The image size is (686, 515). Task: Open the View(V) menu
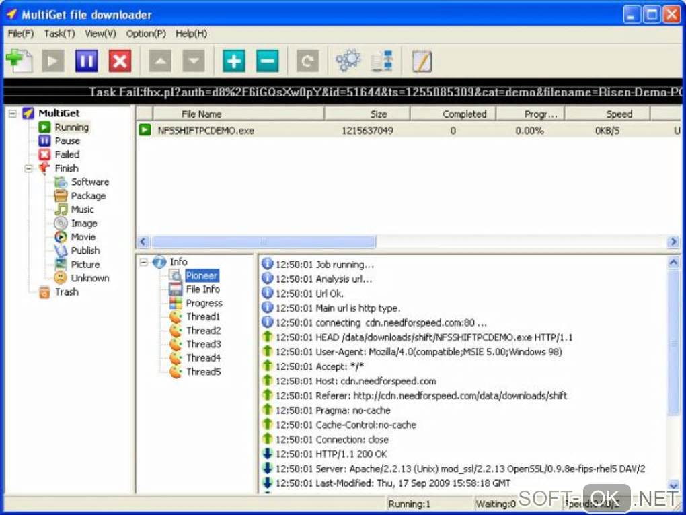click(x=101, y=34)
